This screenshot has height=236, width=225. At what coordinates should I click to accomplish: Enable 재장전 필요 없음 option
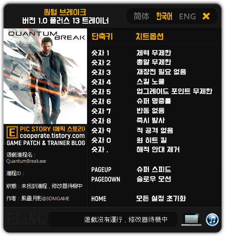(x=161, y=72)
